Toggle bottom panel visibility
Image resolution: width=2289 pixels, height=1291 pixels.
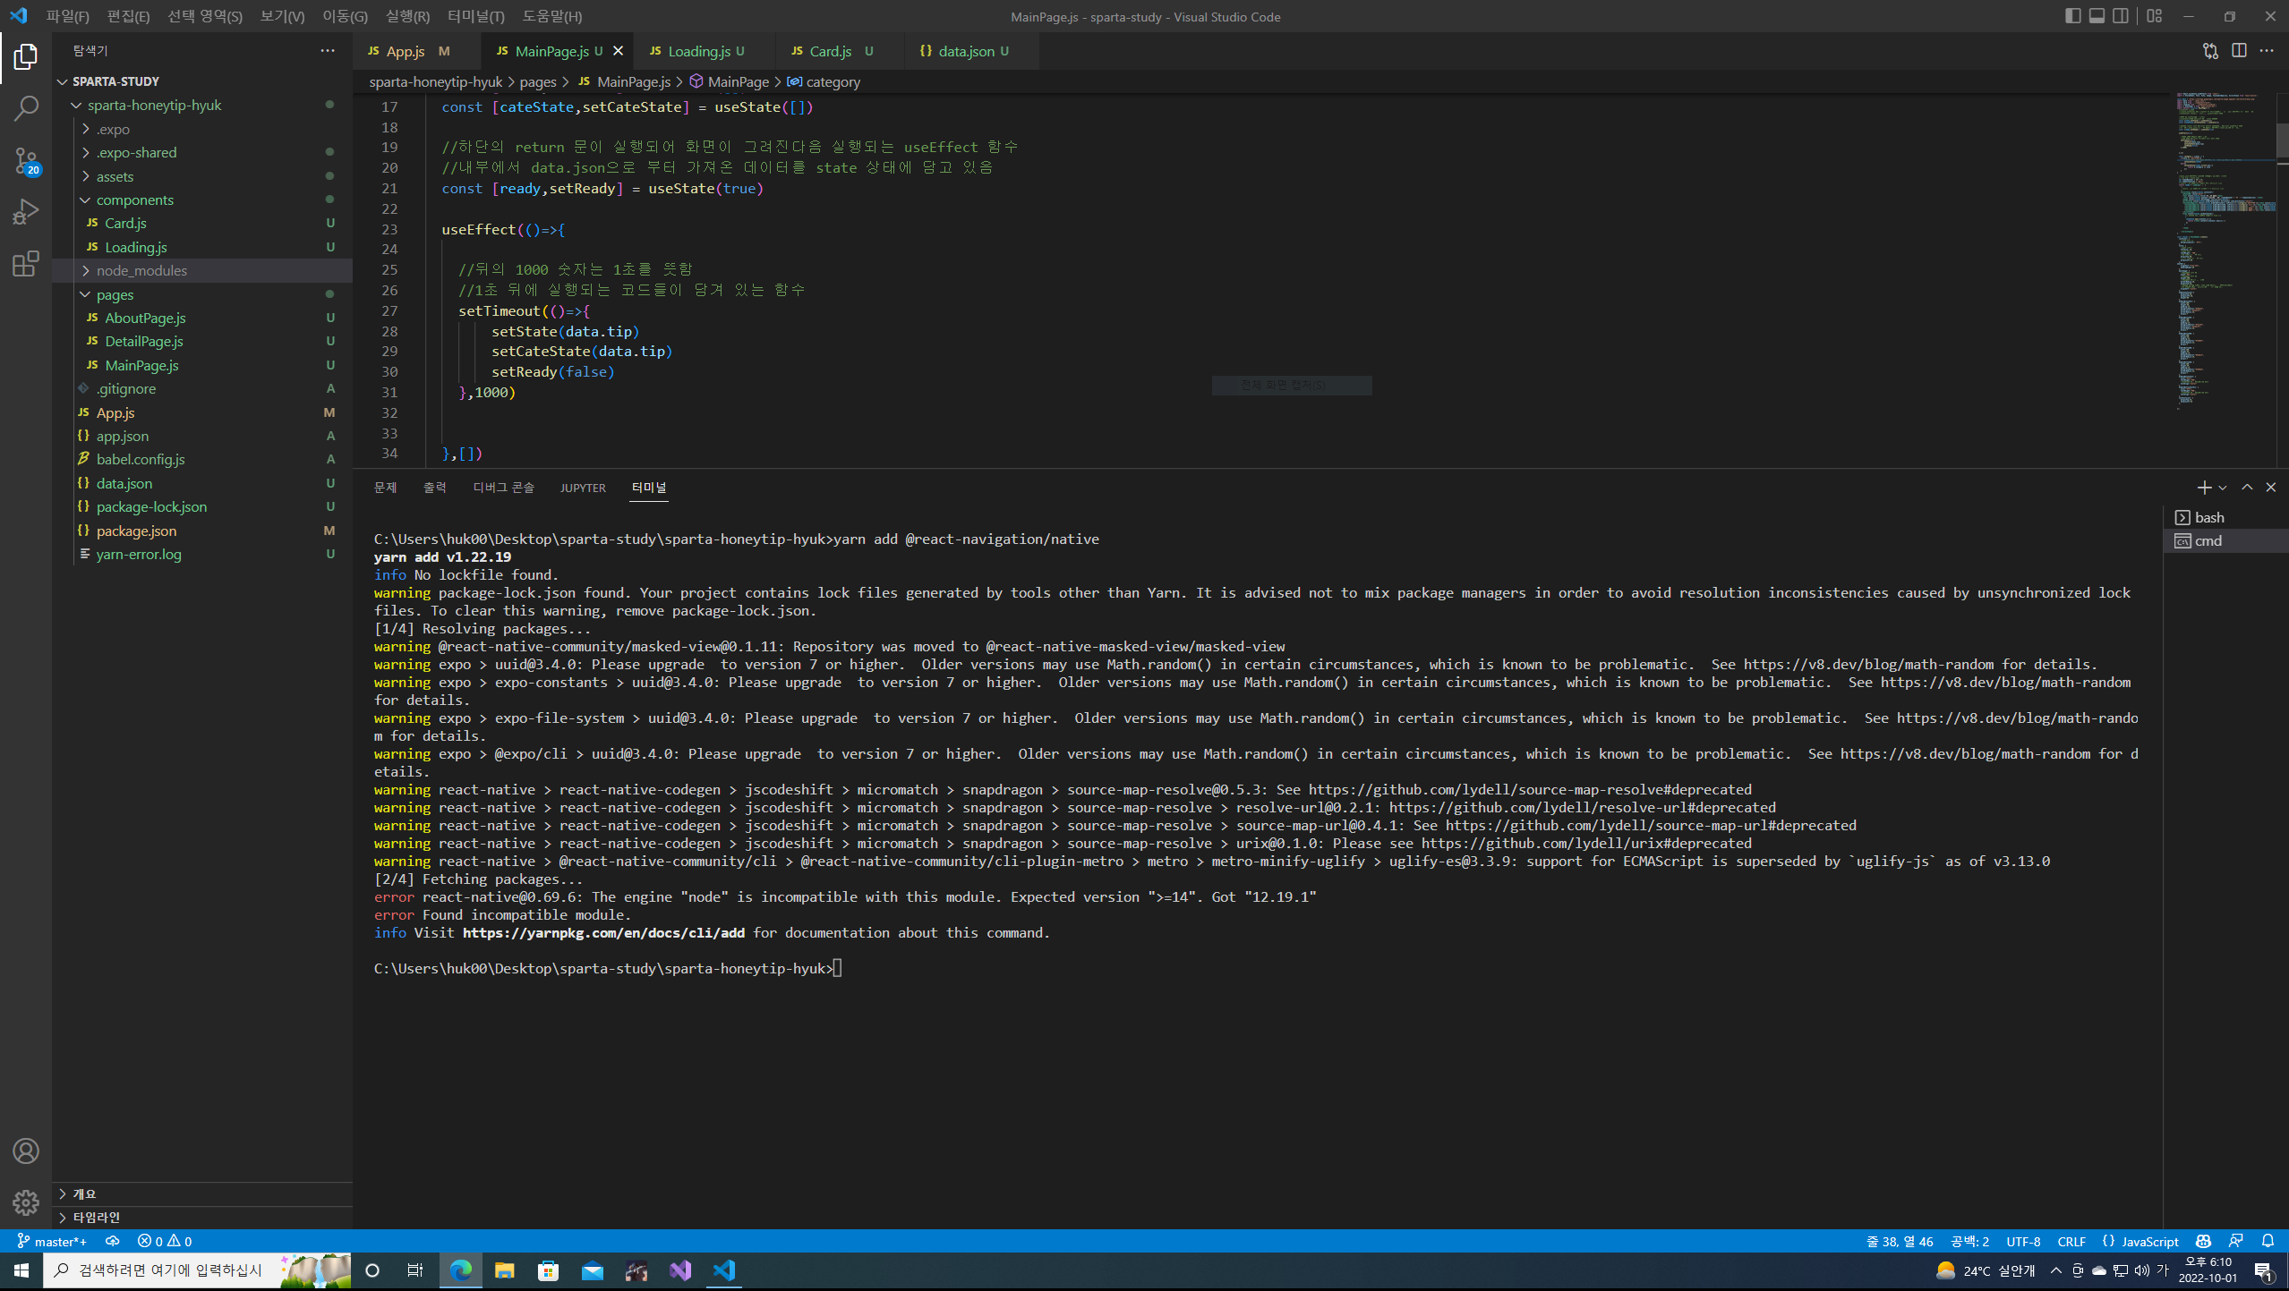click(2097, 16)
